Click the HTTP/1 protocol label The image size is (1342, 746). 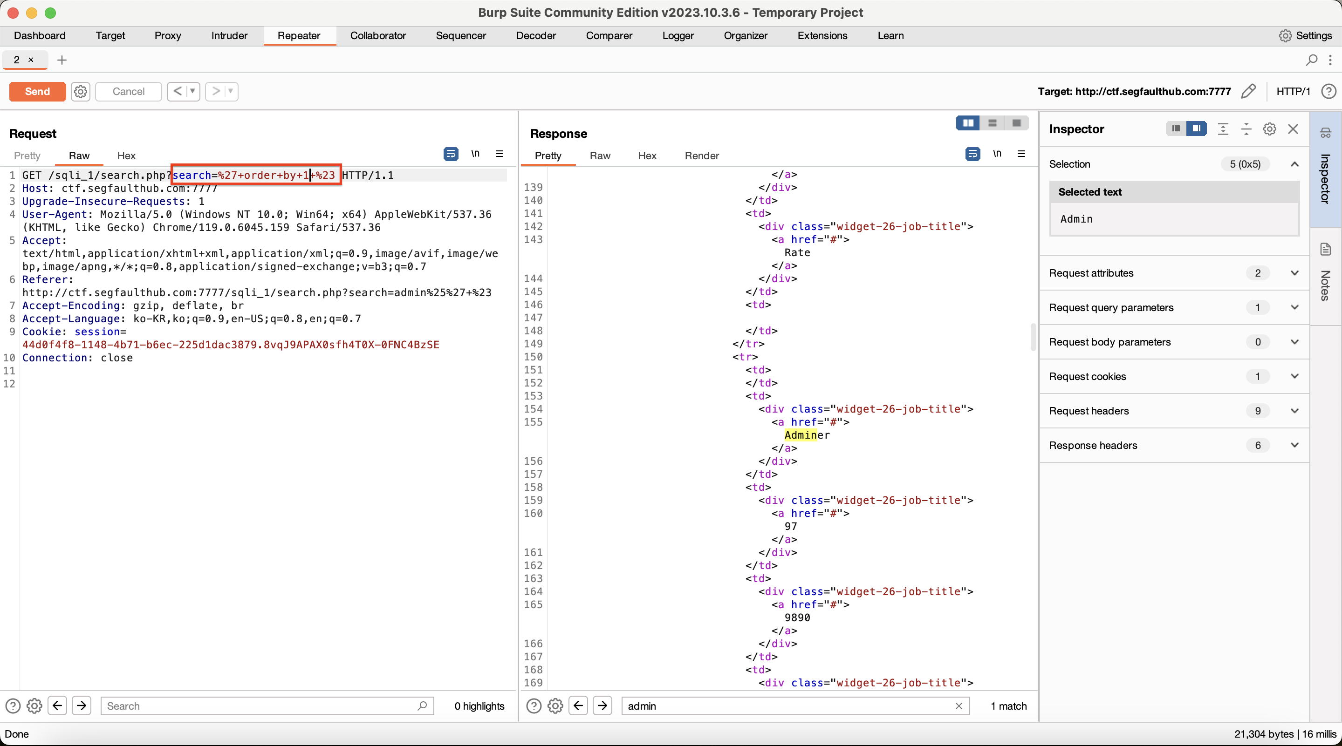(1293, 92)
